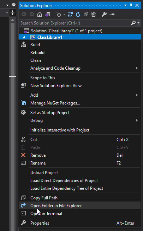
Task: Open the Solution Explorer window position dropdown
Action: coord(125,5)
